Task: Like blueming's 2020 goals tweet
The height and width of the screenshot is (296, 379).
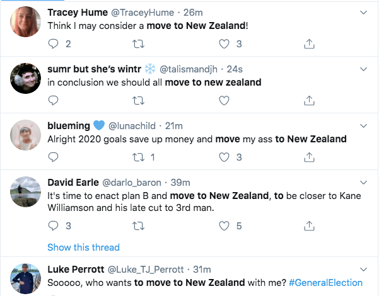Action: [x=224, y=157]
